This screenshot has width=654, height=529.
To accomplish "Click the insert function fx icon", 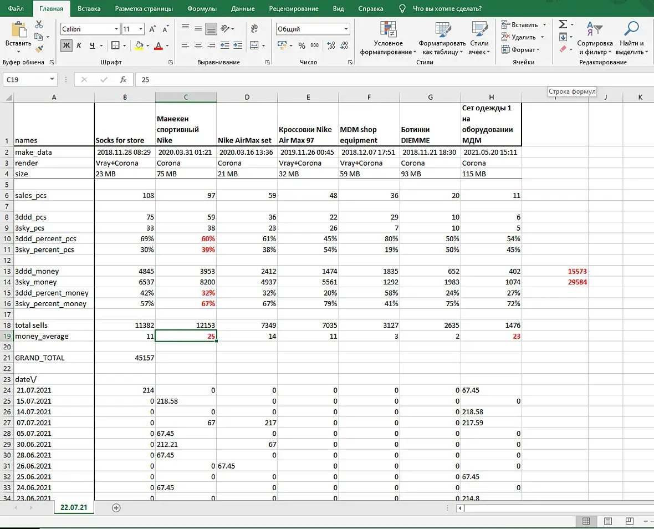I will click(123, 79).
